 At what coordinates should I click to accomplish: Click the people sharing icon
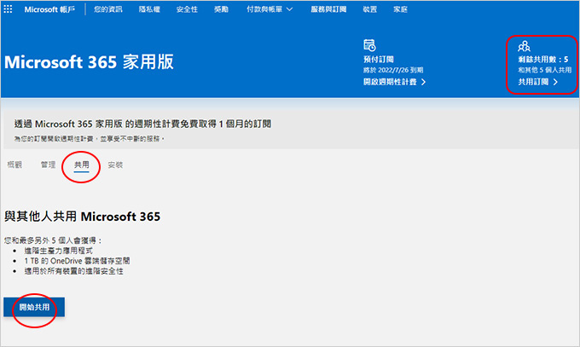pyautogui.click(x=524, y=46)
